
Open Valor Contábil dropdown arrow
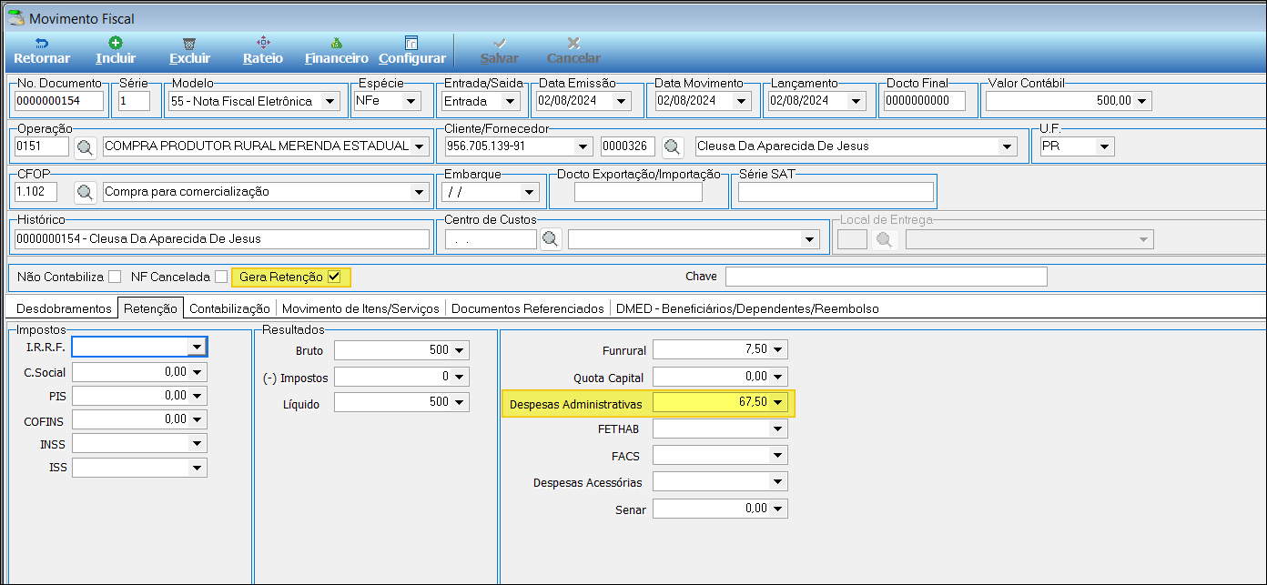click(1142, 101)
